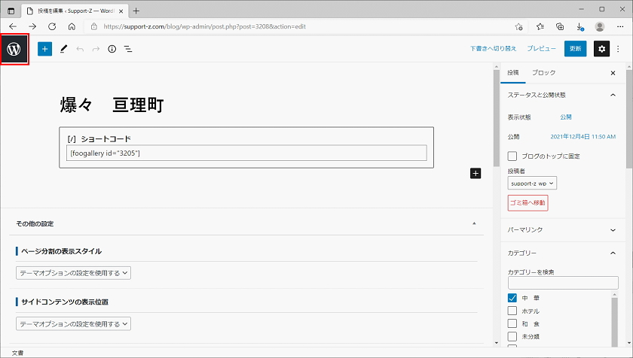Open the 投稿者 author dropdown
Viewport: 633px width, 358px height.
[x=532, y=183]
